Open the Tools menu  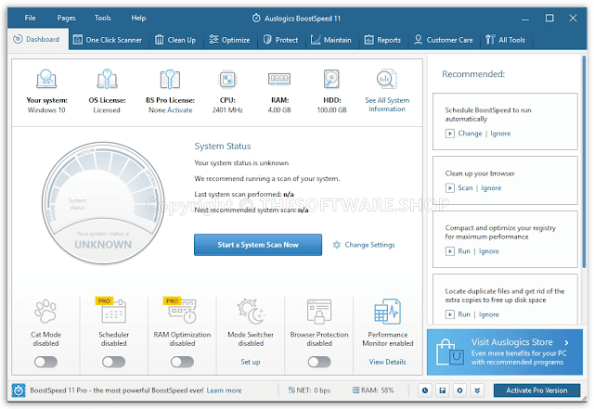point(103,18)
